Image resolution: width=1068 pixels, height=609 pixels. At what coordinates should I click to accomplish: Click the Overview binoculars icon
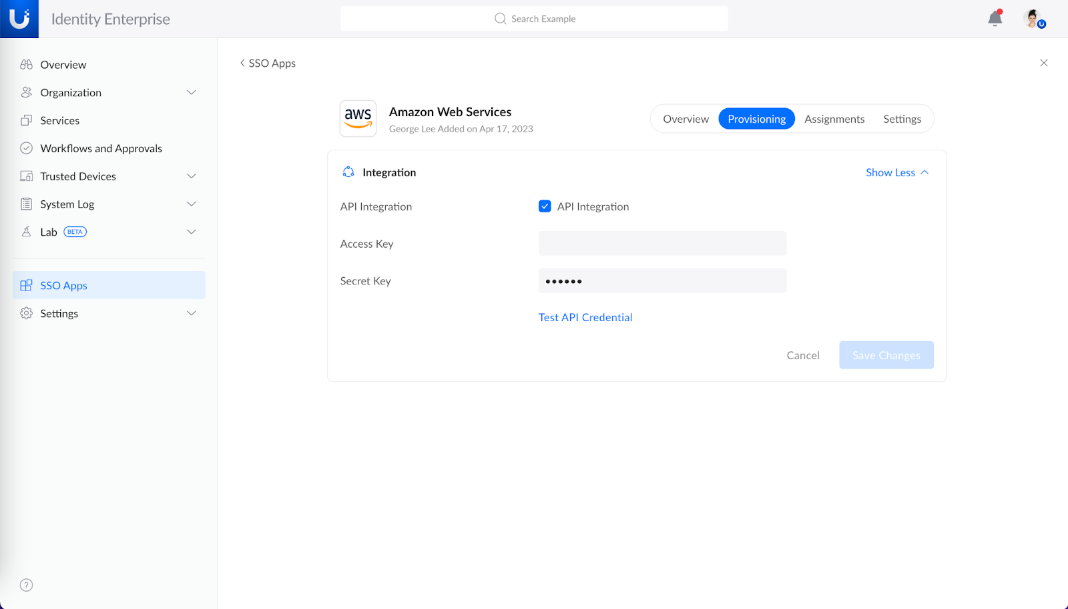[27, 65]
